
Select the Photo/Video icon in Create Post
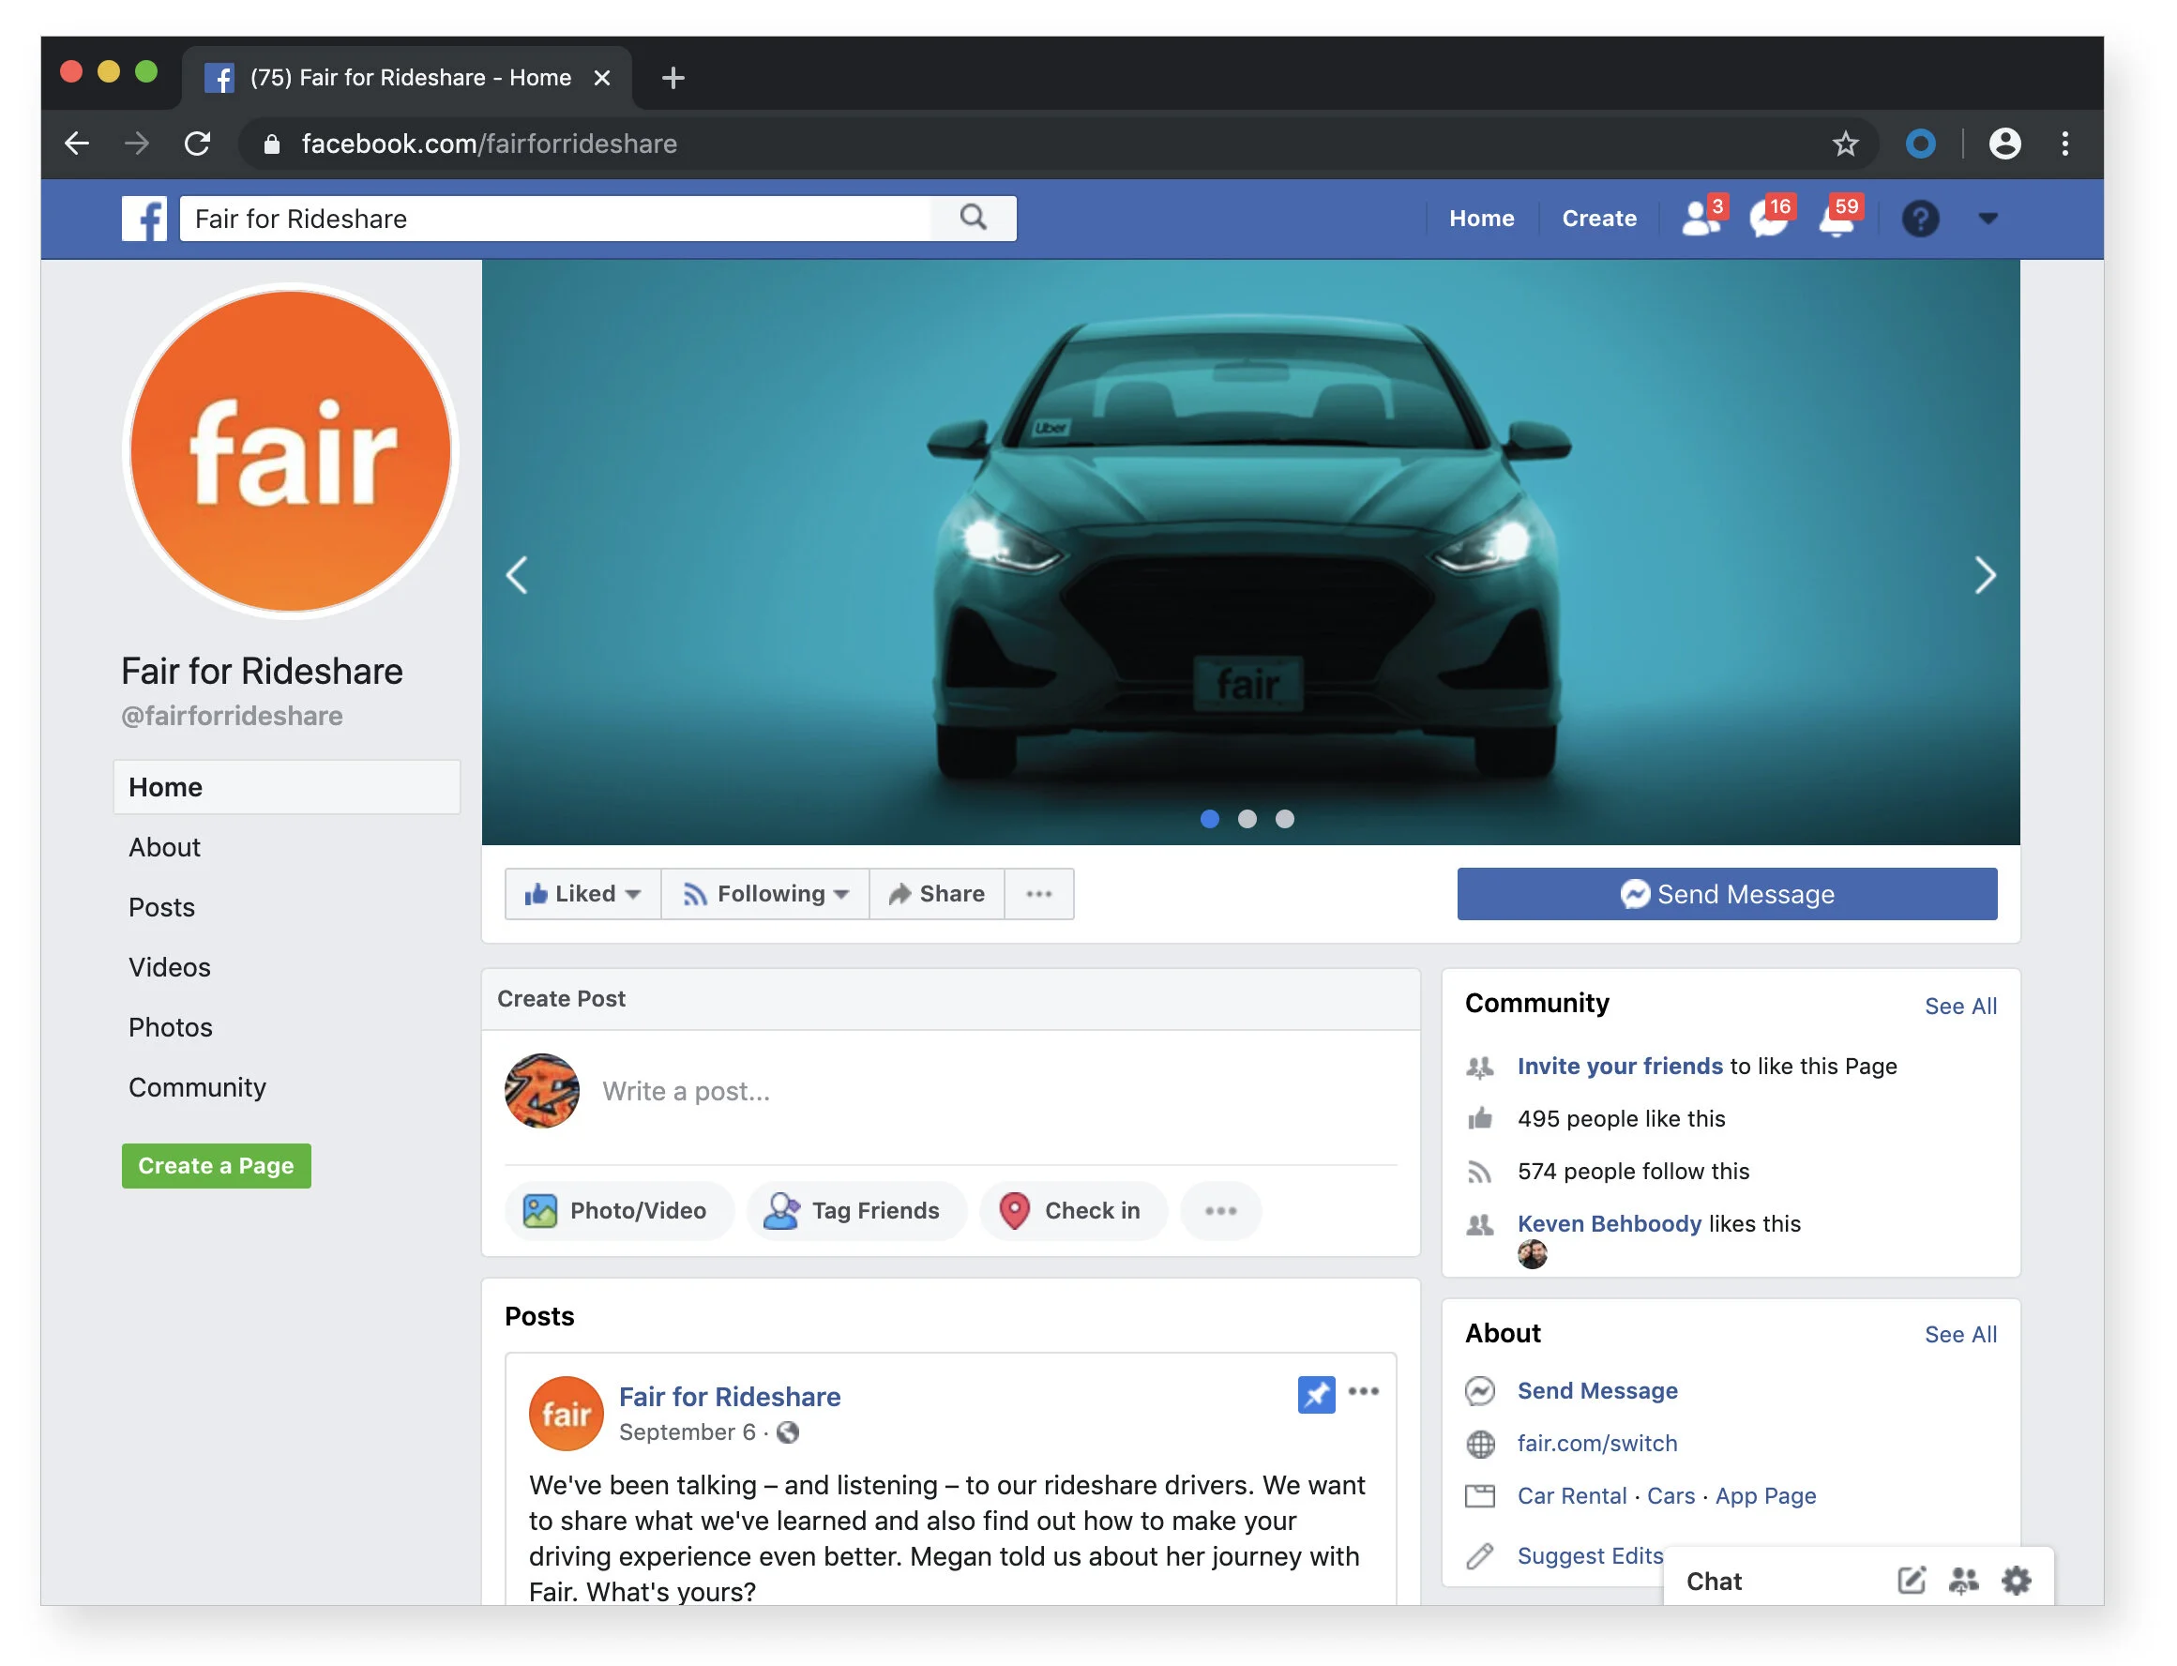pos(541,1210)
